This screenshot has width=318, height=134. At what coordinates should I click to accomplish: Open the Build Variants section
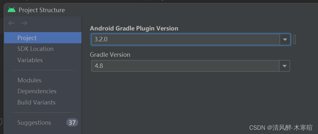37,102
